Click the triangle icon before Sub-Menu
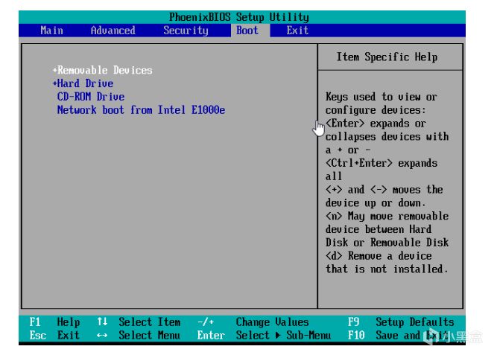The height and width of the screenshot is (355, 497). pyautogui.click(x=278, y=336)
